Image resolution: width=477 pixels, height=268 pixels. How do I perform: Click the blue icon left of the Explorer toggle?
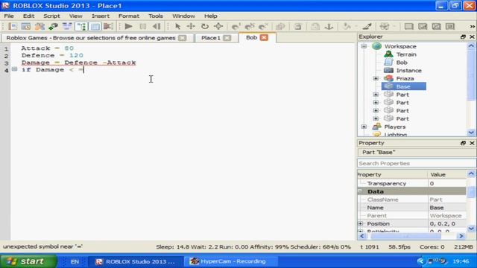tap(67, 27)
